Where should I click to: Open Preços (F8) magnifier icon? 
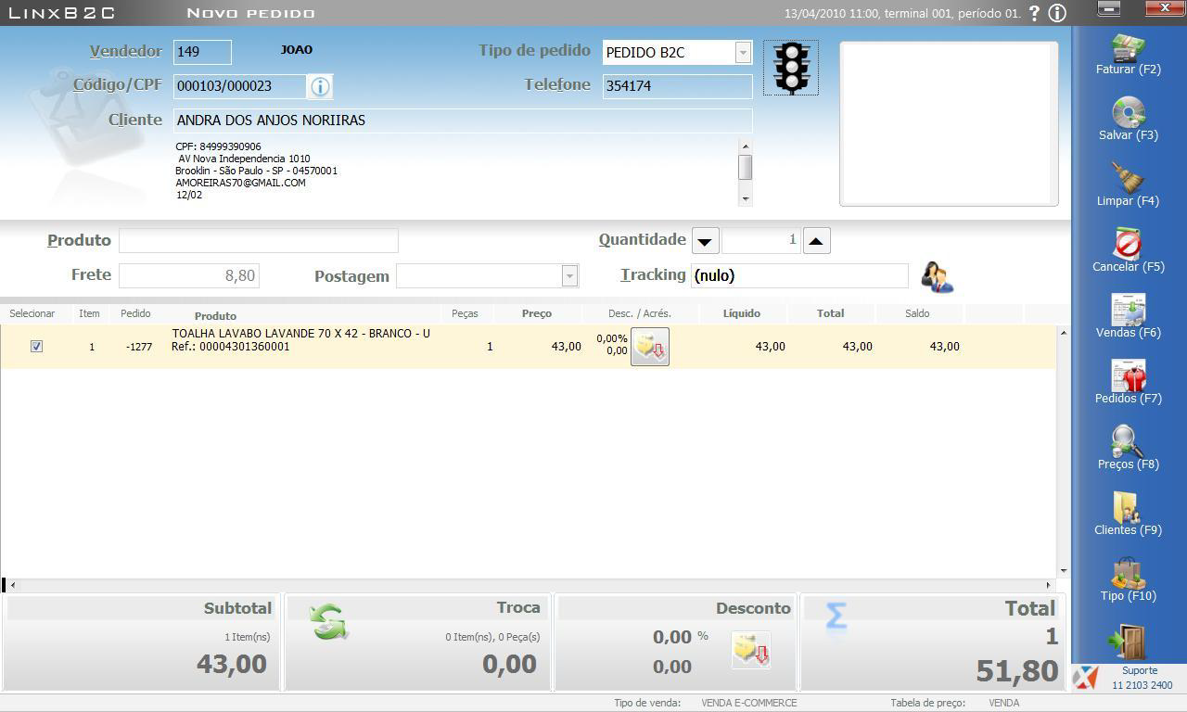(1128, 441)
